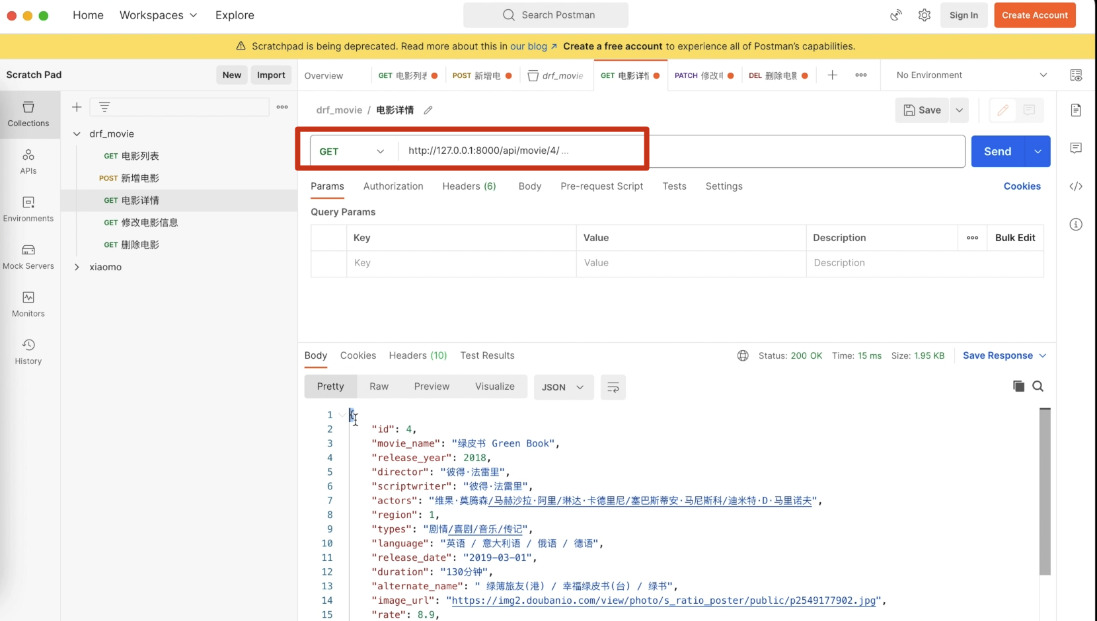The image size is (1097, 621).
Task: Open the Cookies link
Action: 1022,186
